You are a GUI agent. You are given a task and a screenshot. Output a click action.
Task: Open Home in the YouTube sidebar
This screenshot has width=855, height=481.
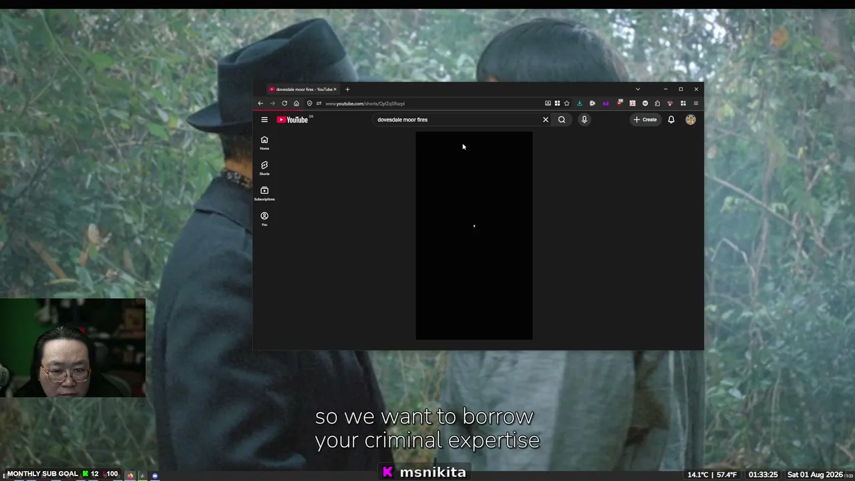point(265,142)
